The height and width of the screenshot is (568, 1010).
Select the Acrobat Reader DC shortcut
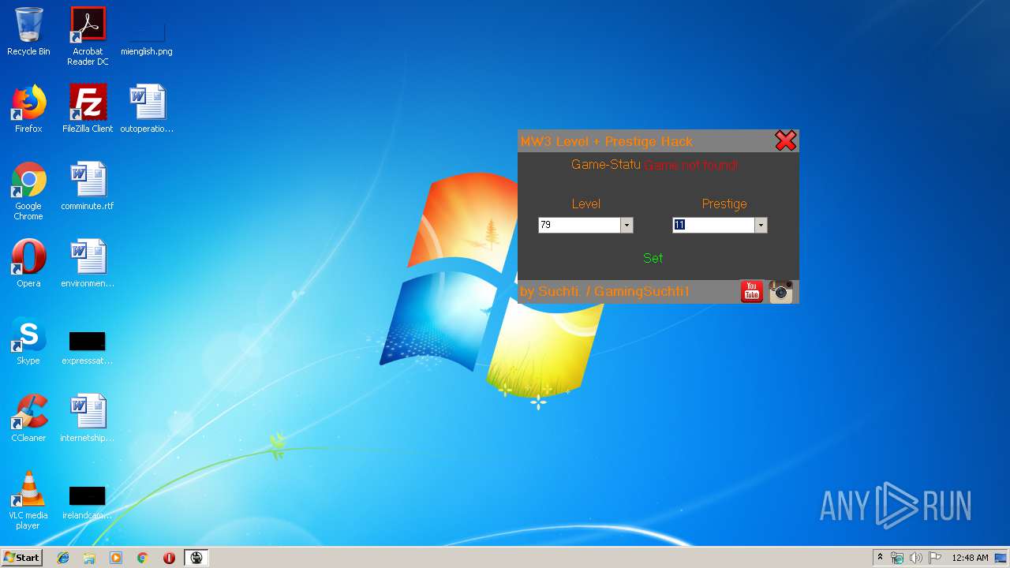pos(88,36)
